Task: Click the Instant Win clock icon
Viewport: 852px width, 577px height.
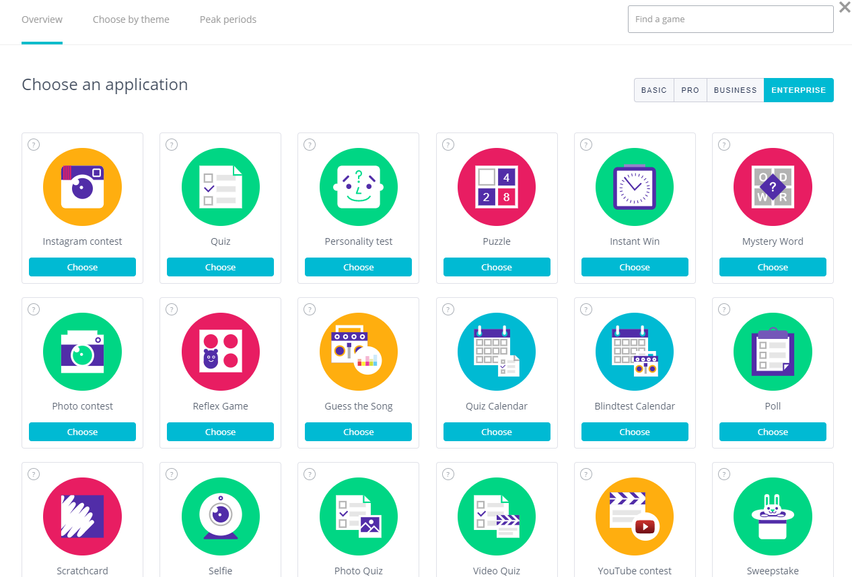Action: (x=635, y=187)
